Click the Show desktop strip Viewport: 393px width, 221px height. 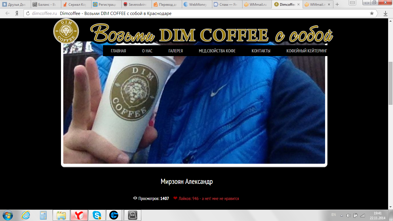pos(391,215)
